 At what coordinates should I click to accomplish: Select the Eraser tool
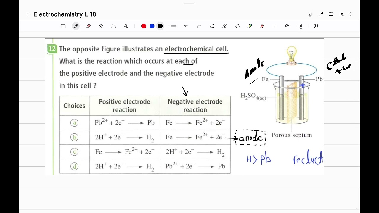pos(101,26)
